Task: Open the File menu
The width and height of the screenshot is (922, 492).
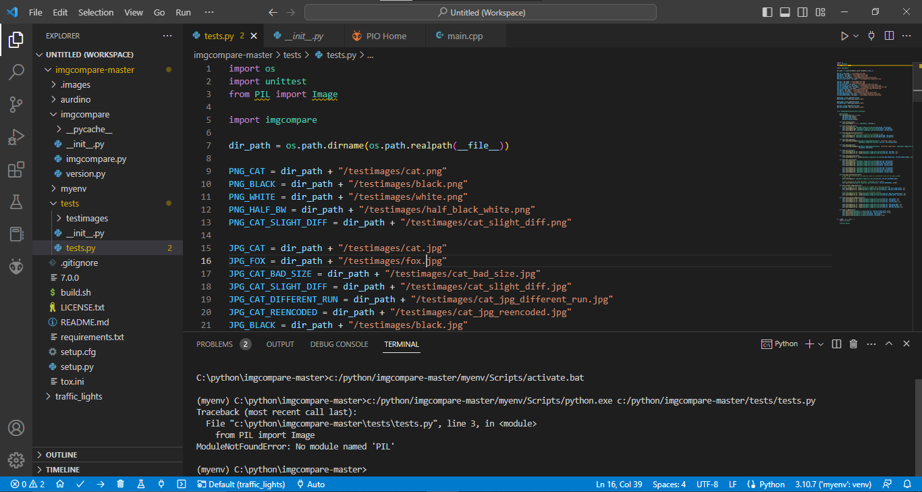Action: click(x=36, y=12)
